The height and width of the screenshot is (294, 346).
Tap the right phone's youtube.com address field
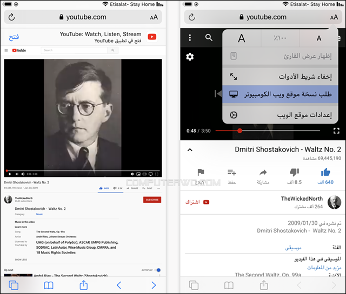pos(263,17)
